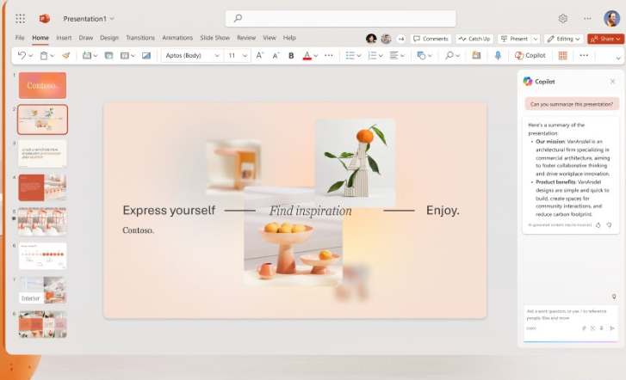626x380 pixels.
Task: Click the Share button
Action: [x=605, y=39]
